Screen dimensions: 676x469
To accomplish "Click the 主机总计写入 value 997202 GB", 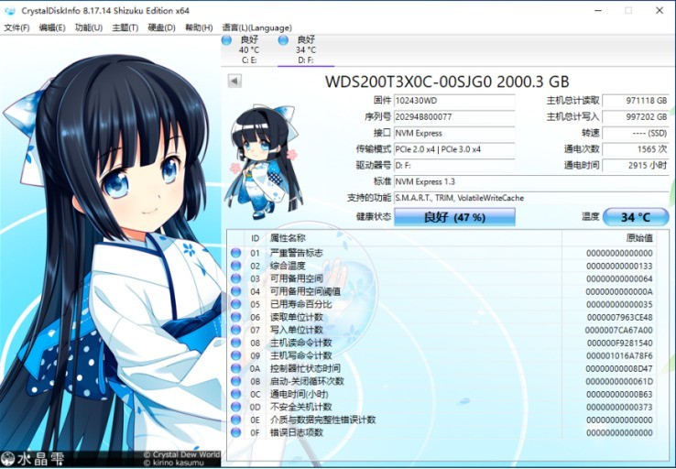I will coord(636,117).
